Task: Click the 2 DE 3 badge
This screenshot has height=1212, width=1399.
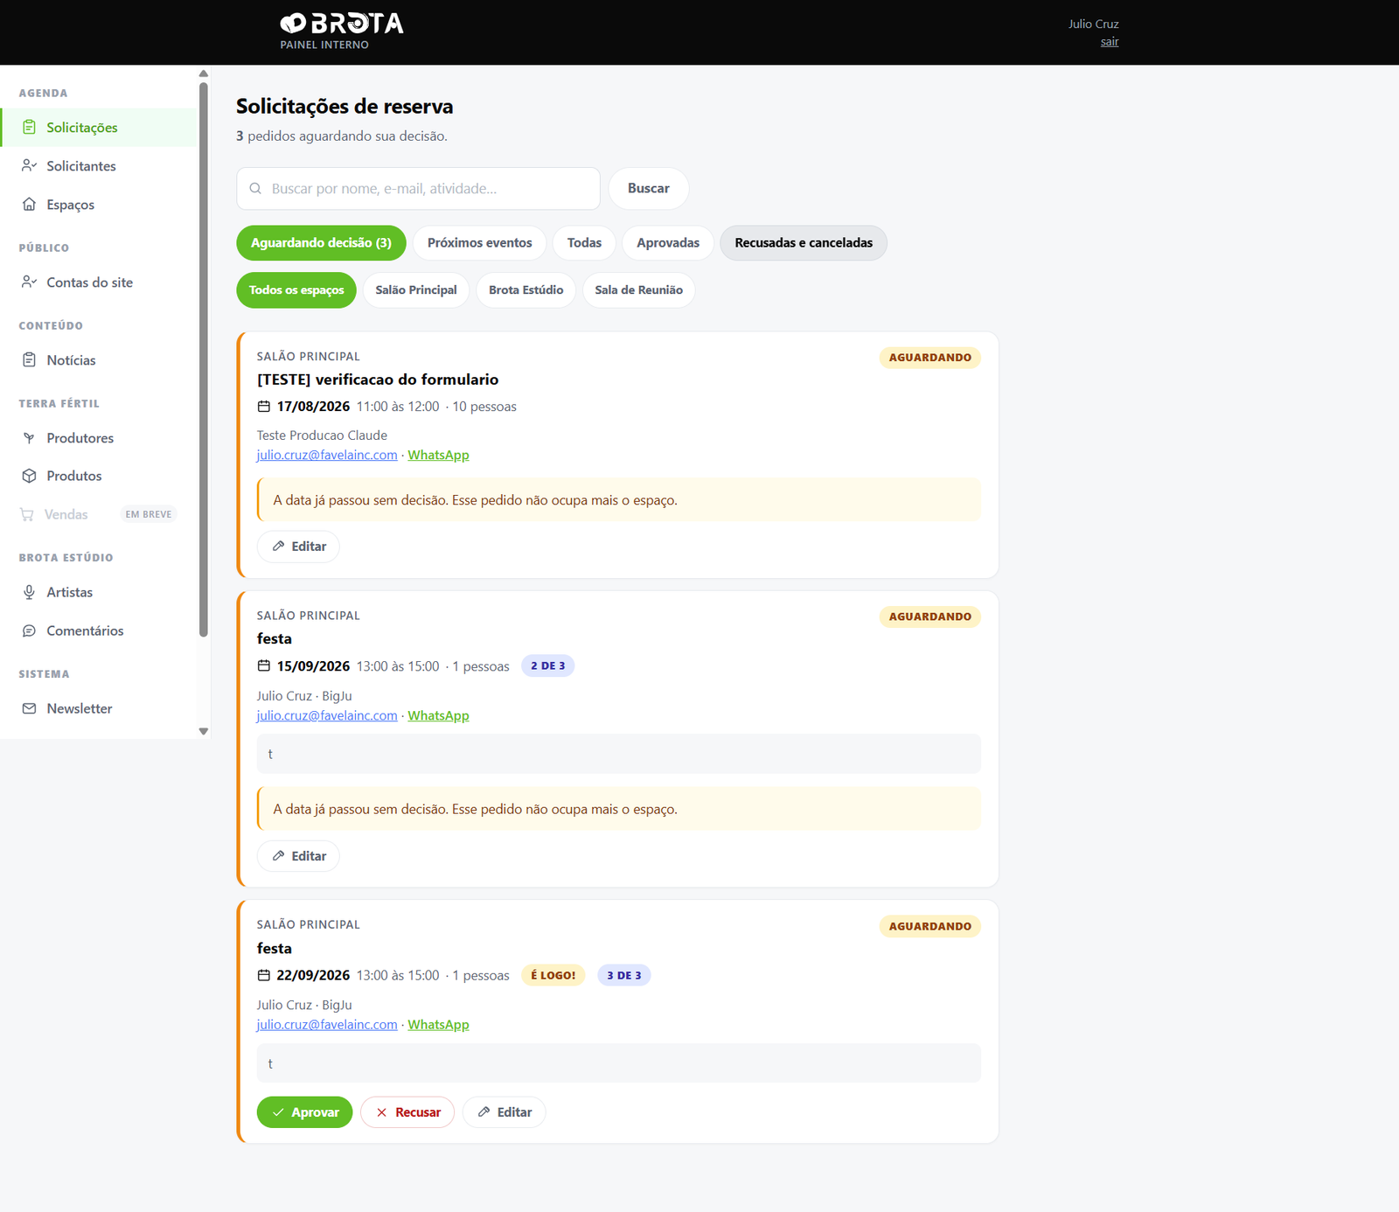Action: [548, 666]
